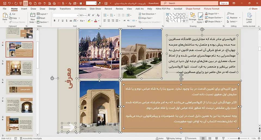This screenshot has height=140, width=261.
Task: Click the Comments button in the status bar
Action: pos(191,138)
